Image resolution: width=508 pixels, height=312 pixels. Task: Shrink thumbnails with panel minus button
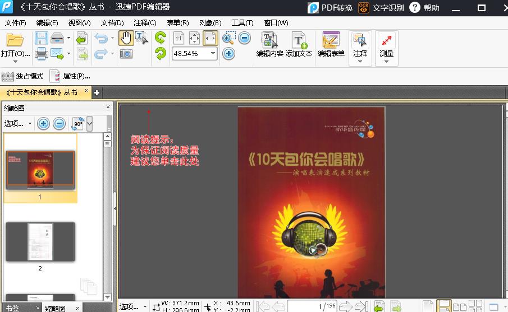59,123
